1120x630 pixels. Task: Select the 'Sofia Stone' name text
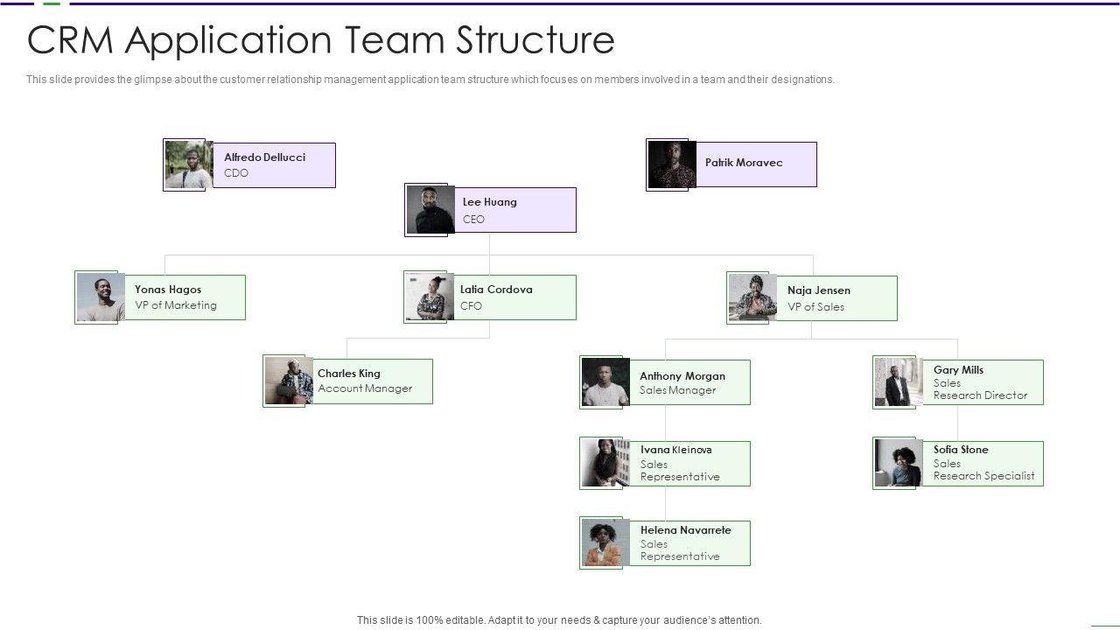[961, 450]
